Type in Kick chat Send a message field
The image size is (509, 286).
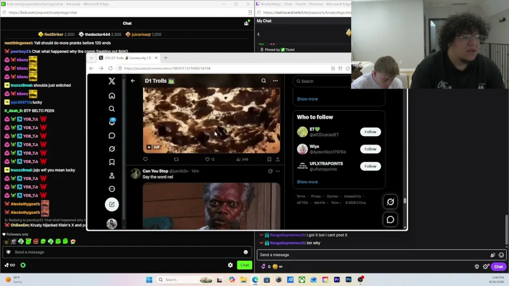coord(127,252)
